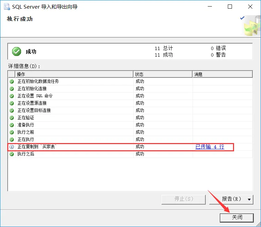The height and width of the screenshot is (227, 261).
Task: Click the green icon beside 准备执行
Action: [x=12, y=125]
